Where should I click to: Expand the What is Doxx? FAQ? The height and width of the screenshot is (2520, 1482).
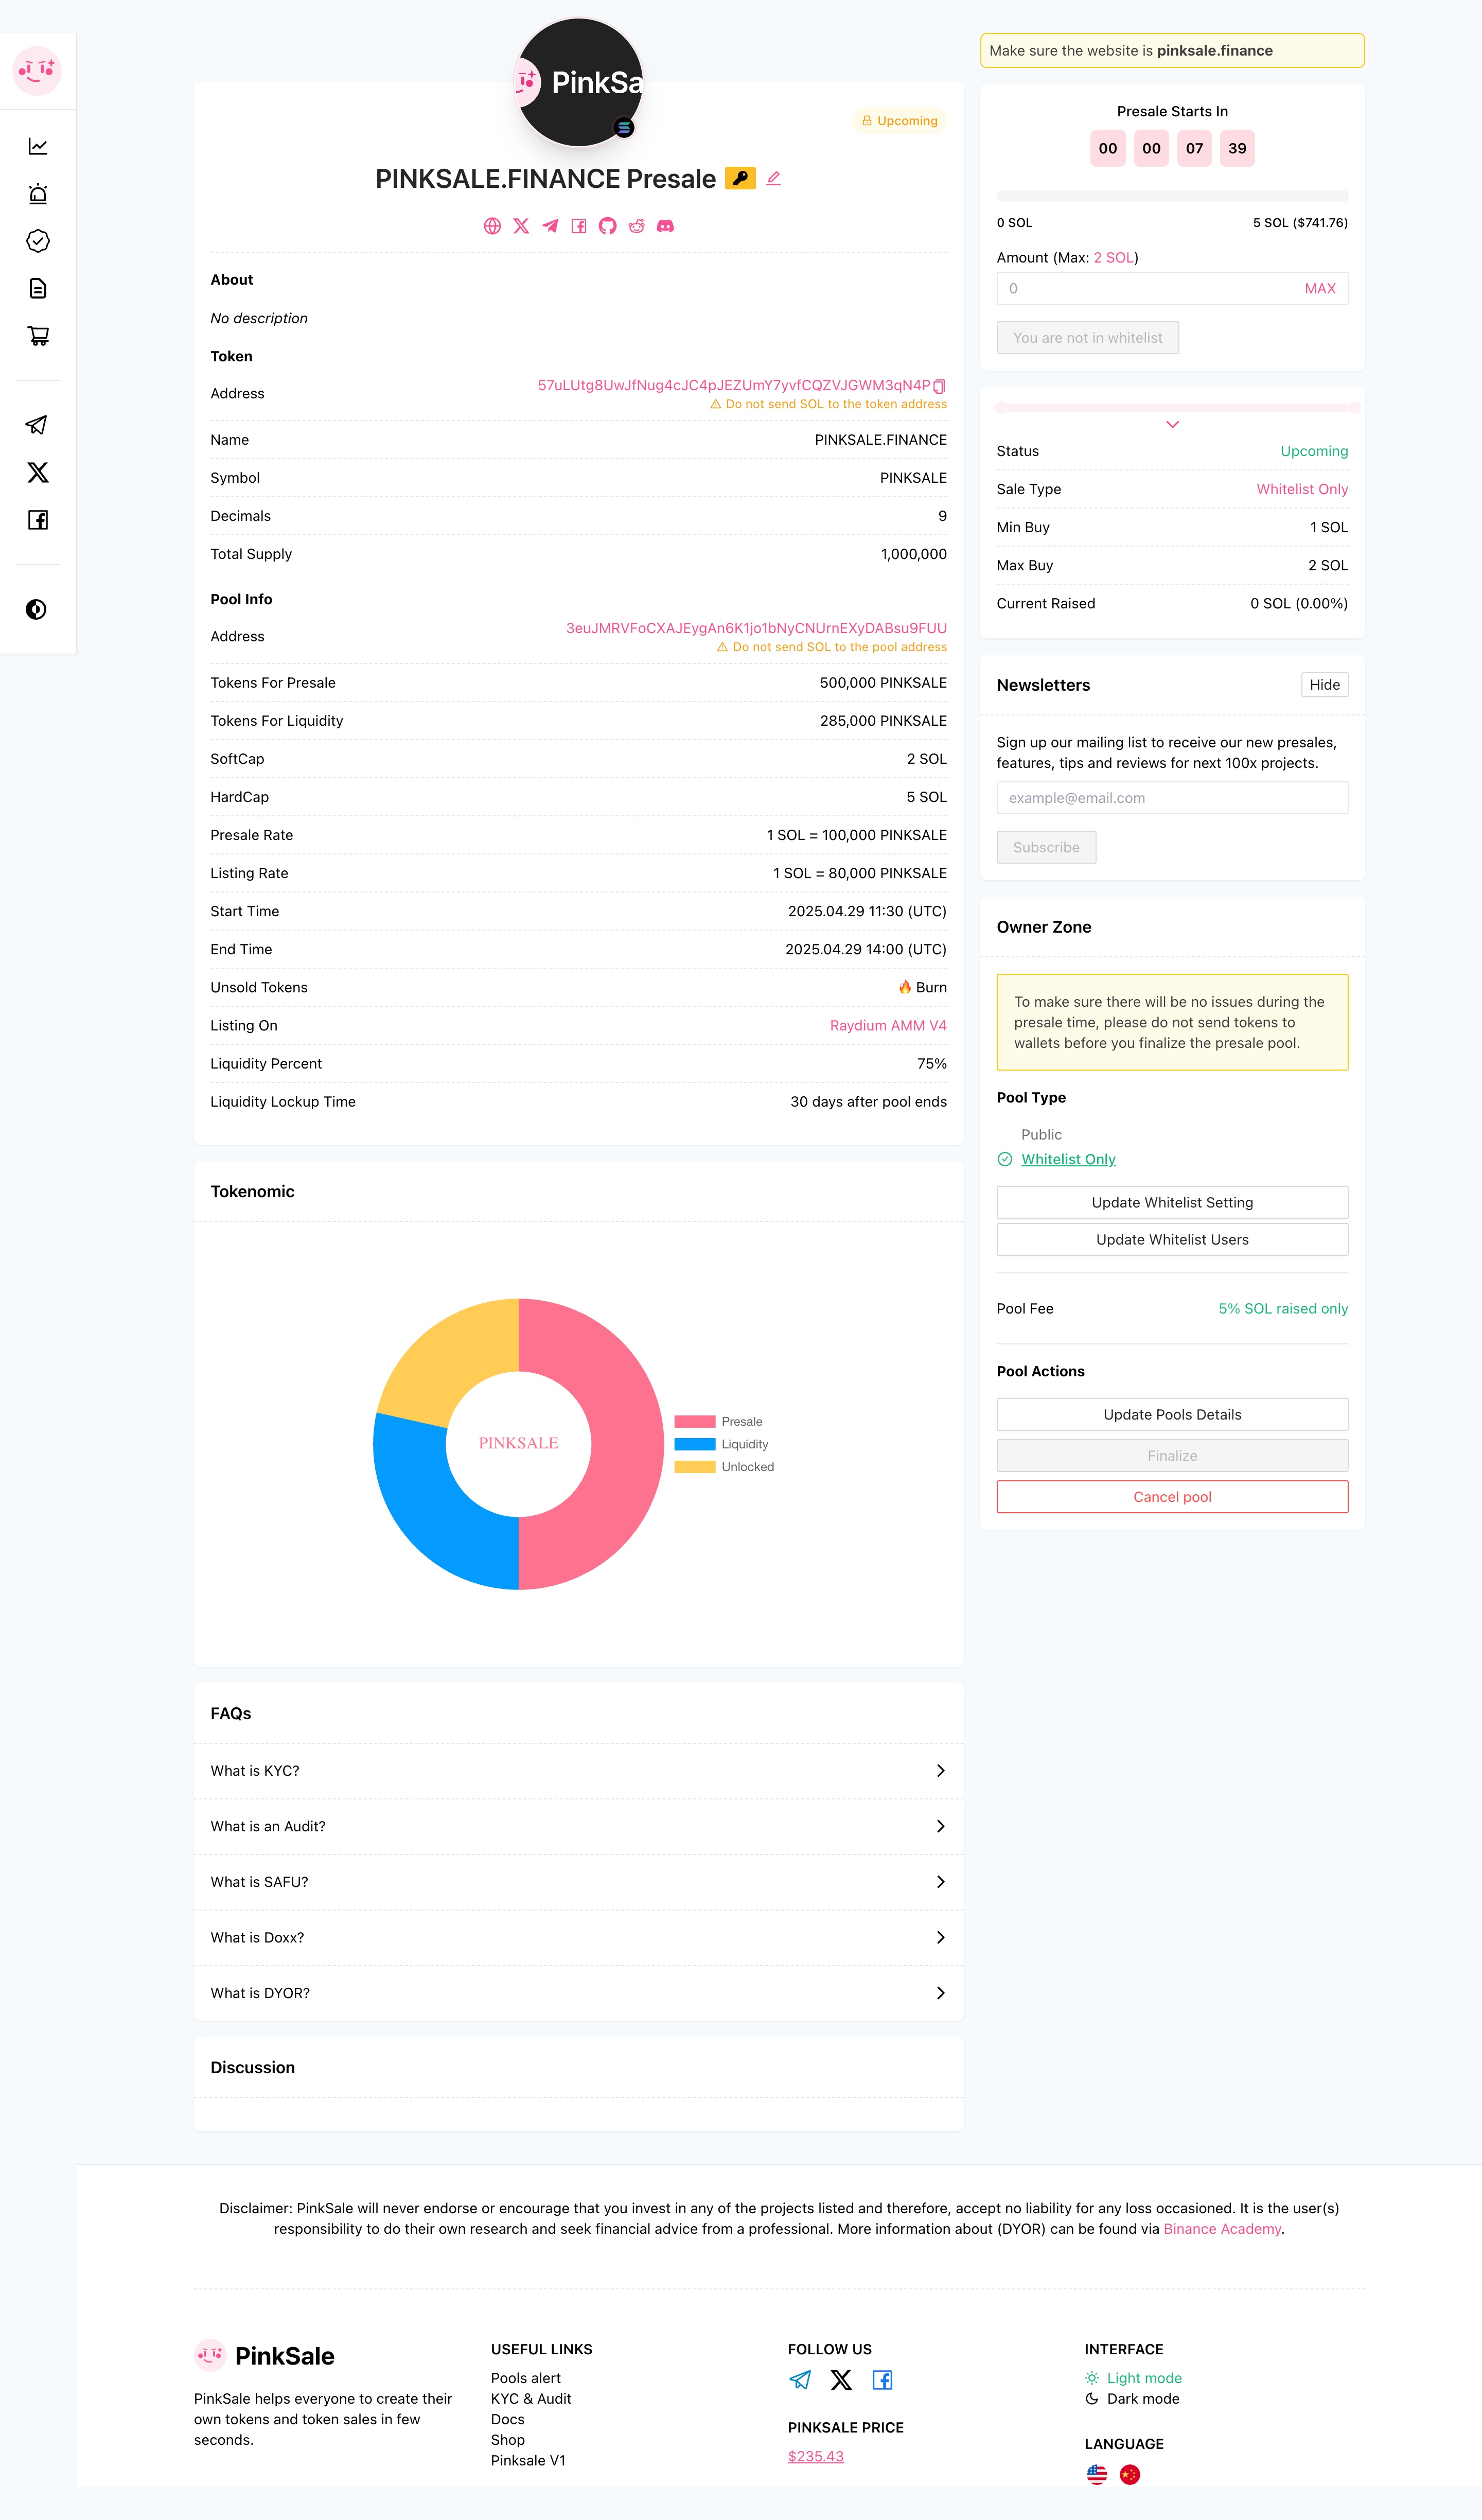point(578,1938)
